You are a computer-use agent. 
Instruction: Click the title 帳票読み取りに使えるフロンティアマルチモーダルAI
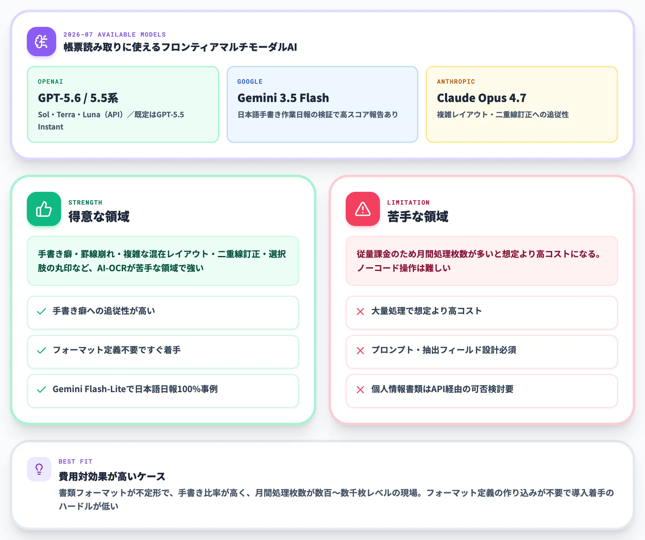(180, 47)
